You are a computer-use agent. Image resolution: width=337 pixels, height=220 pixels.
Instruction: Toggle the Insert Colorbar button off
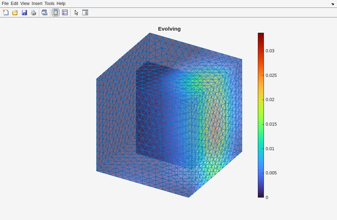[x=56, y=12]
